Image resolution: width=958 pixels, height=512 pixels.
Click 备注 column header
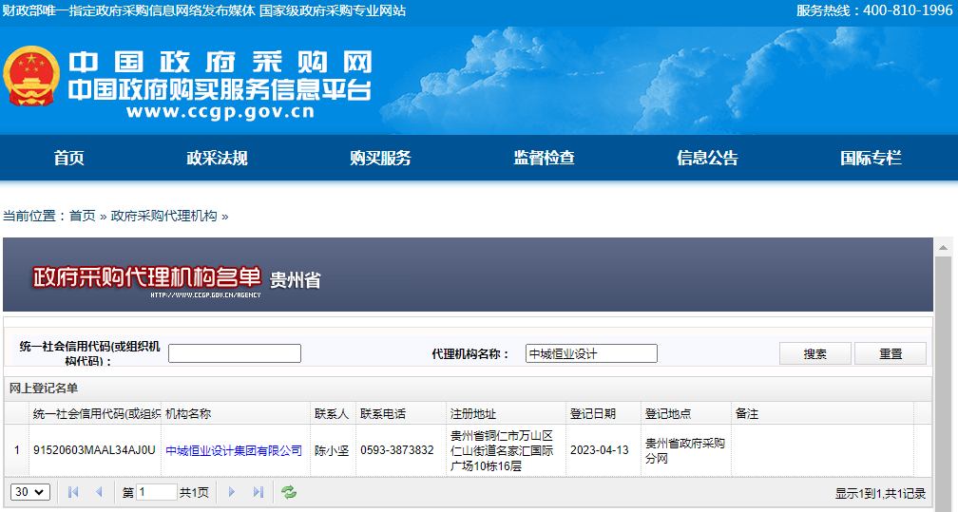[x=822, y=413]
